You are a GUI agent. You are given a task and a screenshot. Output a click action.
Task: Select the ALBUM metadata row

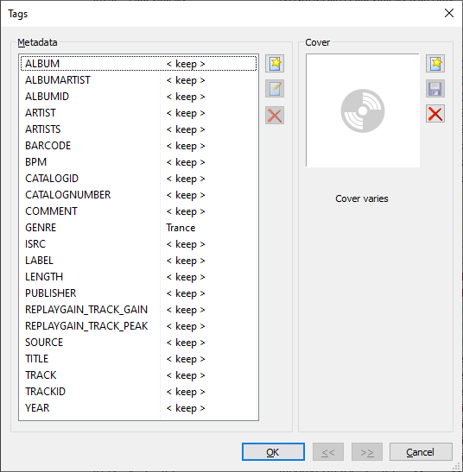pyautogui.click(x=139, y=64)
